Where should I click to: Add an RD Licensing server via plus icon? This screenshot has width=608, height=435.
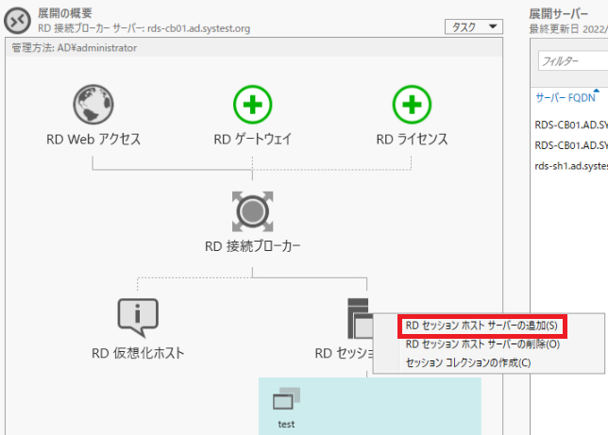pyautogui.click(x=412, y=105)
